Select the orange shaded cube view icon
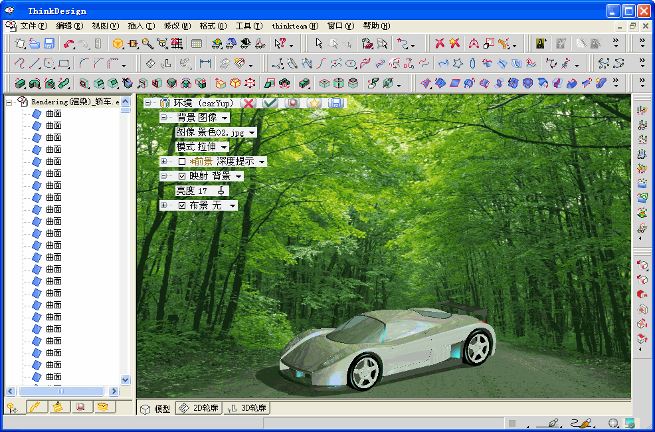This screenshot has width=655, height=432. coord(118,43)
